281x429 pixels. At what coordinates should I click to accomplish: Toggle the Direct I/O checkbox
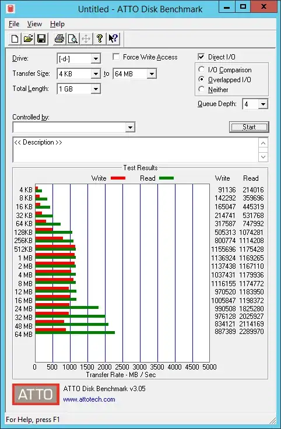(201, 57)
